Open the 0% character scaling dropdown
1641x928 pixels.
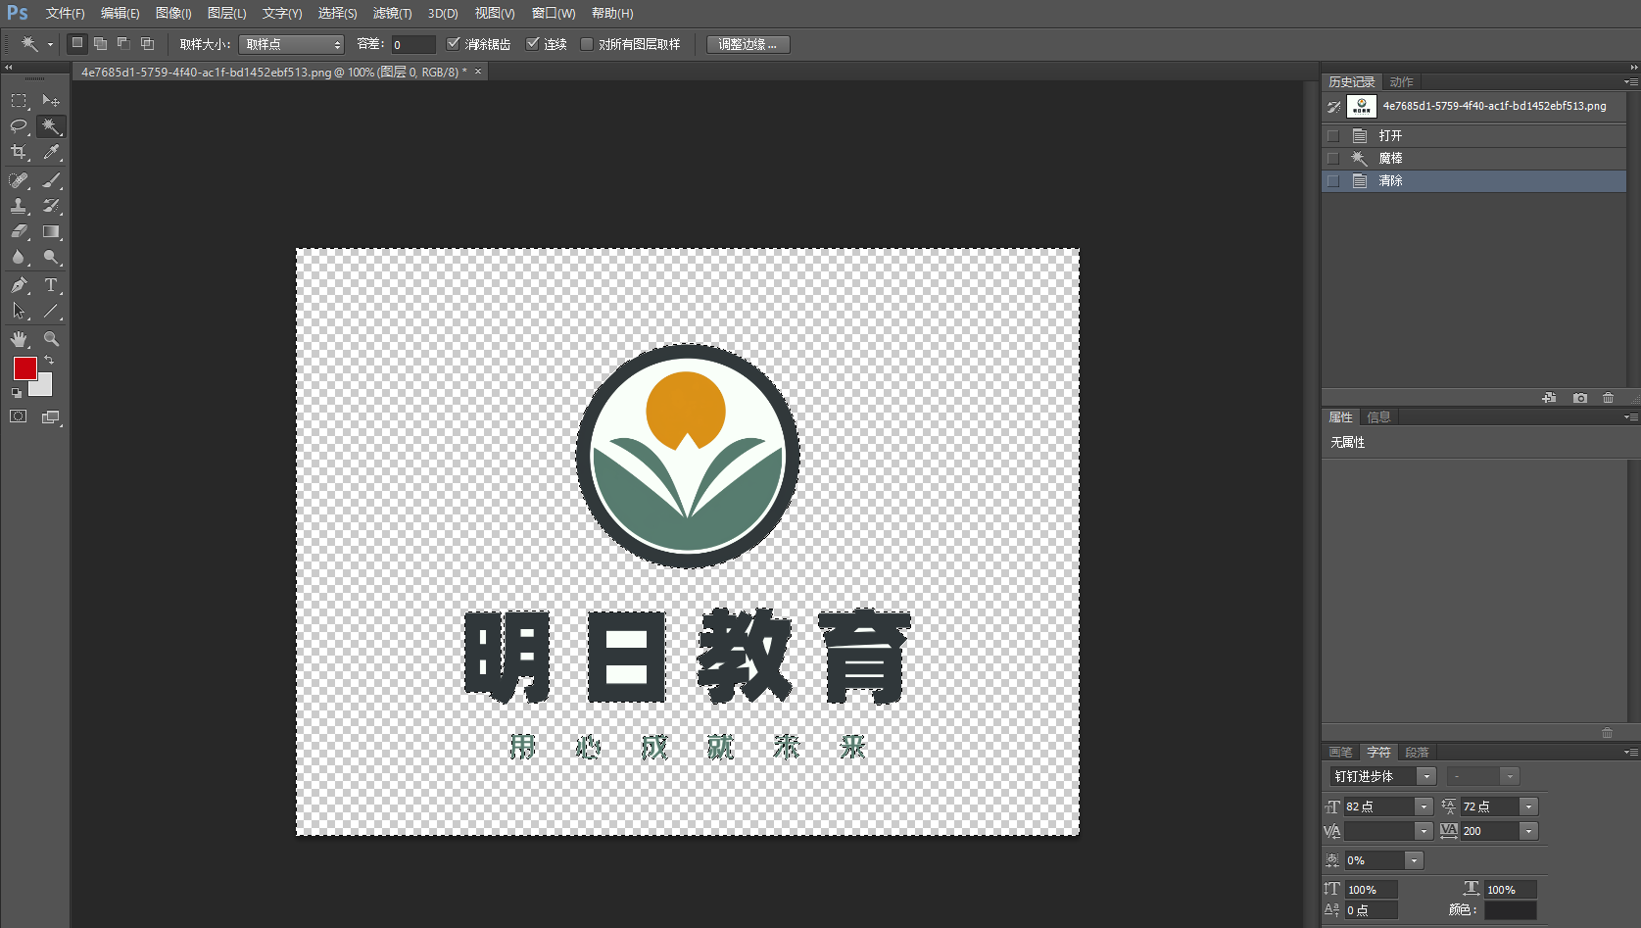pos(1414,860)
